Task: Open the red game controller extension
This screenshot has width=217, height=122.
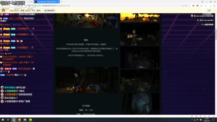Action: (x=197, y=6)
